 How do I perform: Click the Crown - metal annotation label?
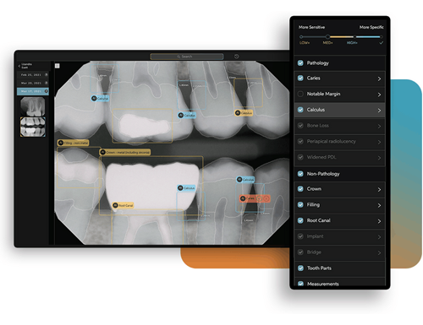coord(125,152)
